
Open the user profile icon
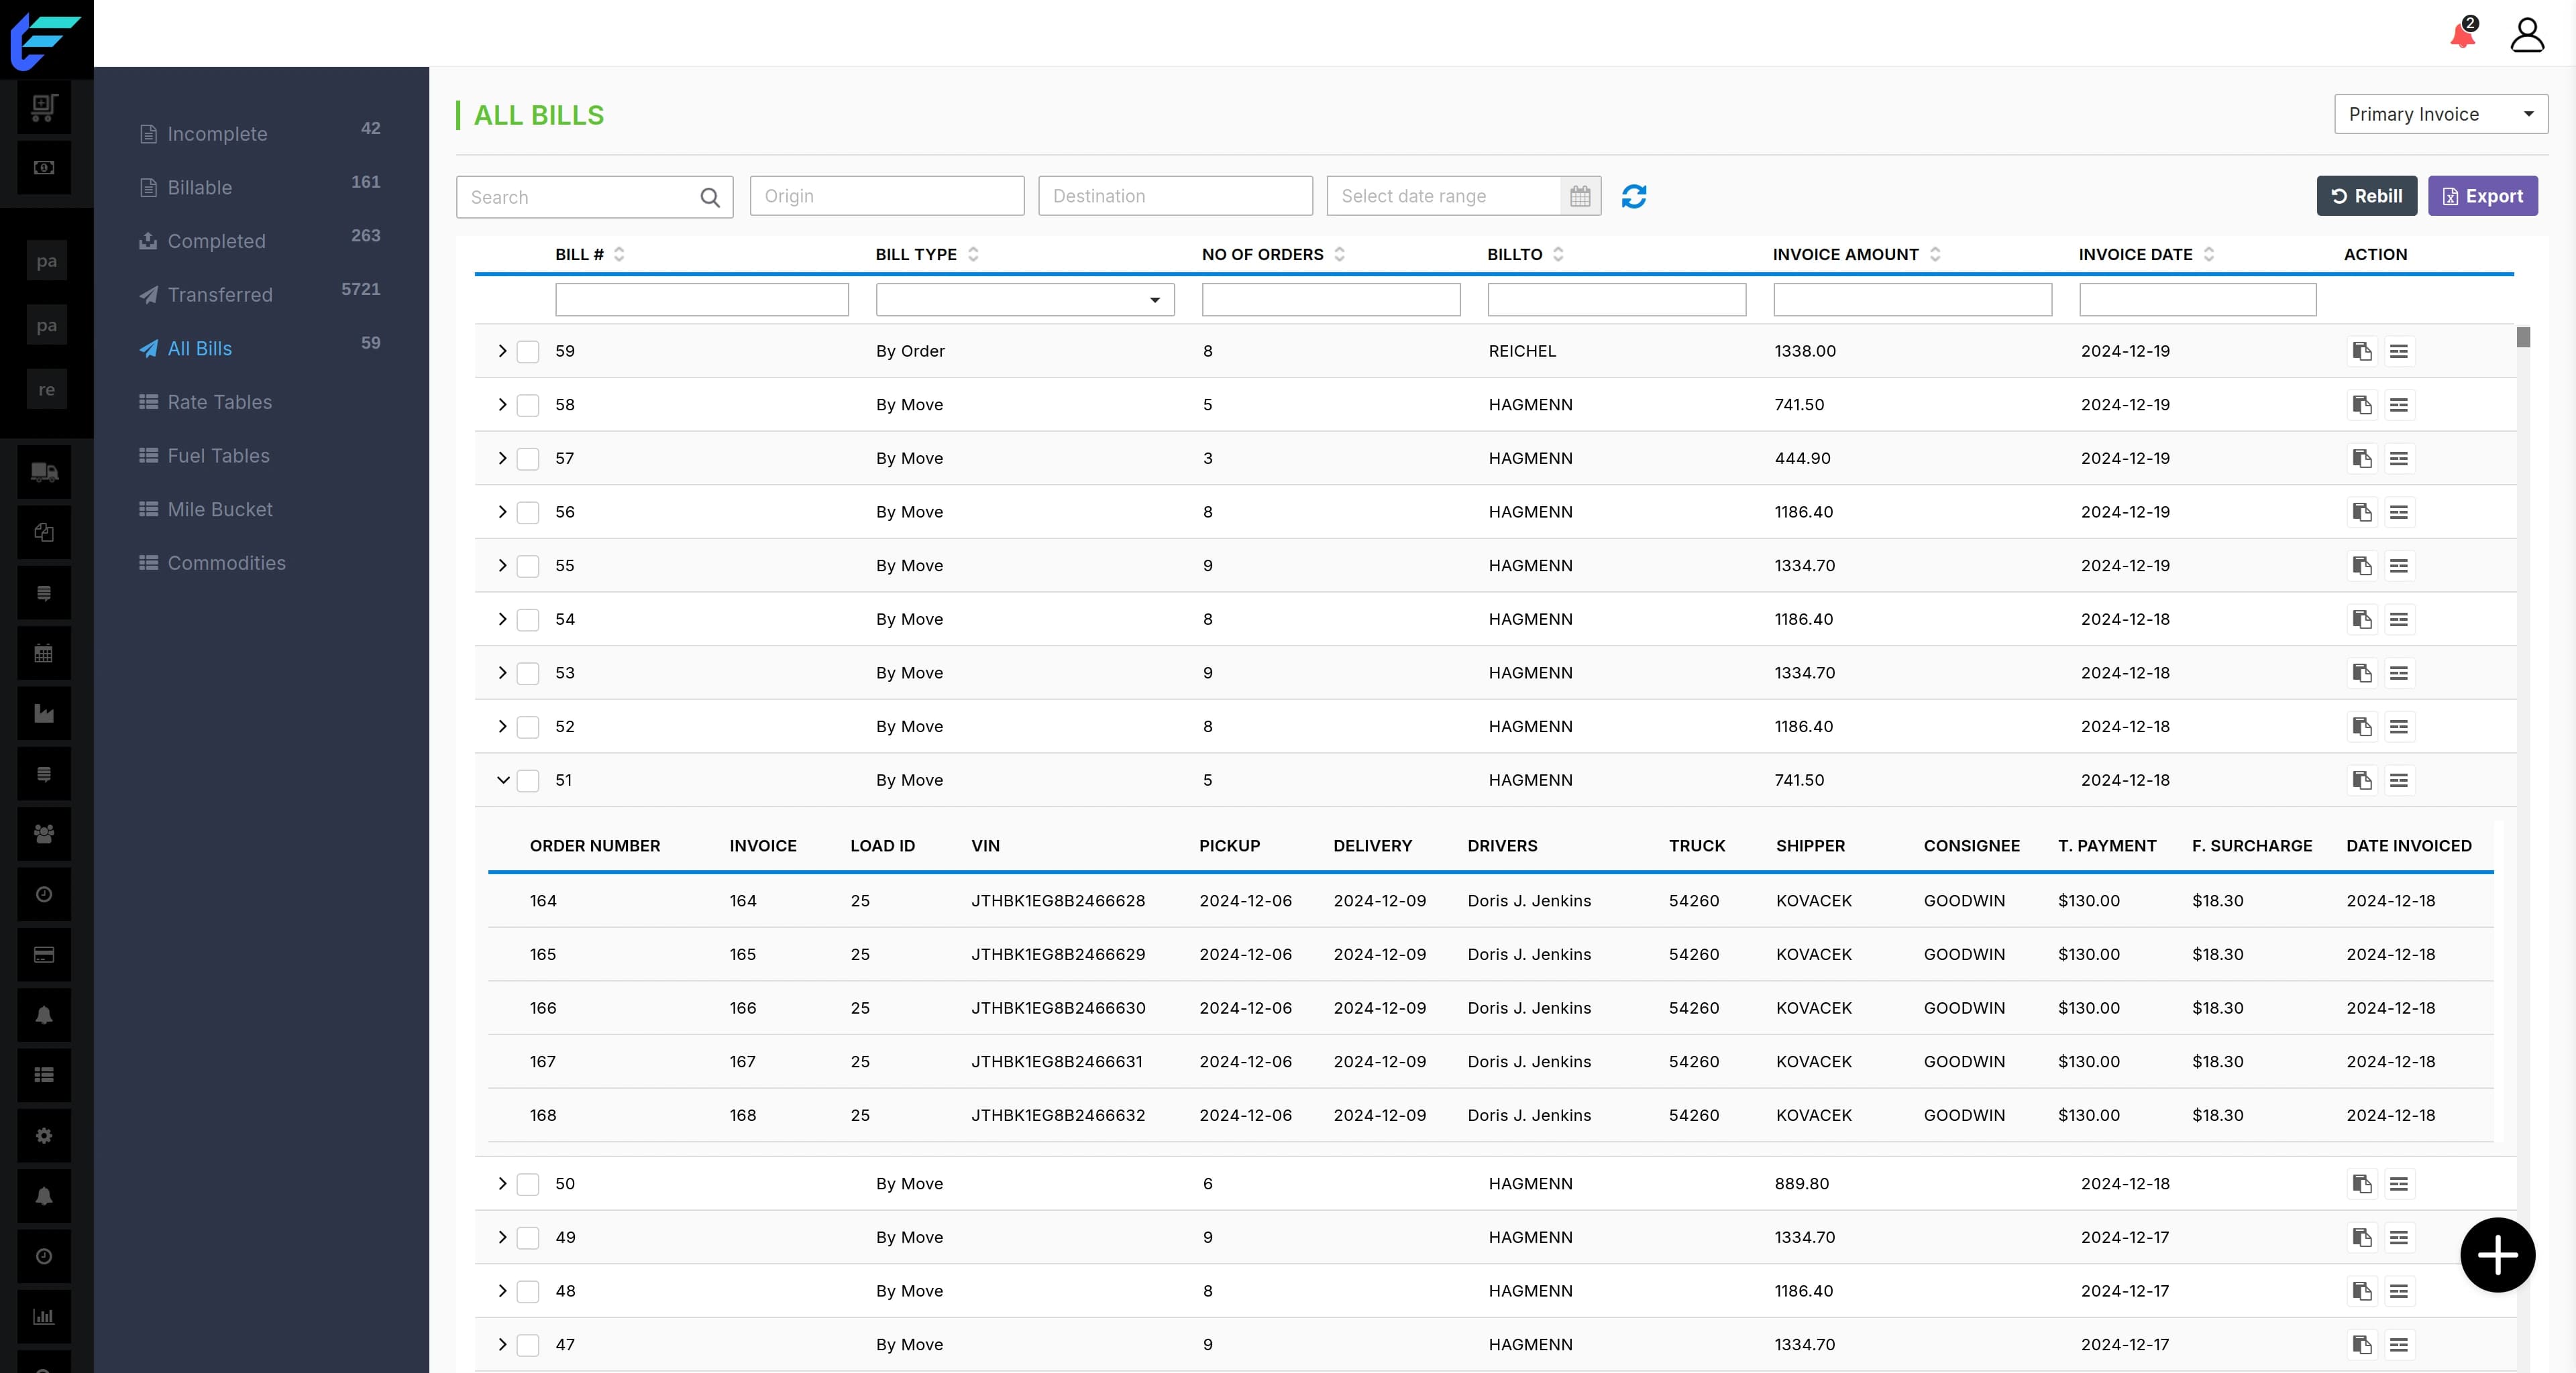click(x=2527, y=34)
